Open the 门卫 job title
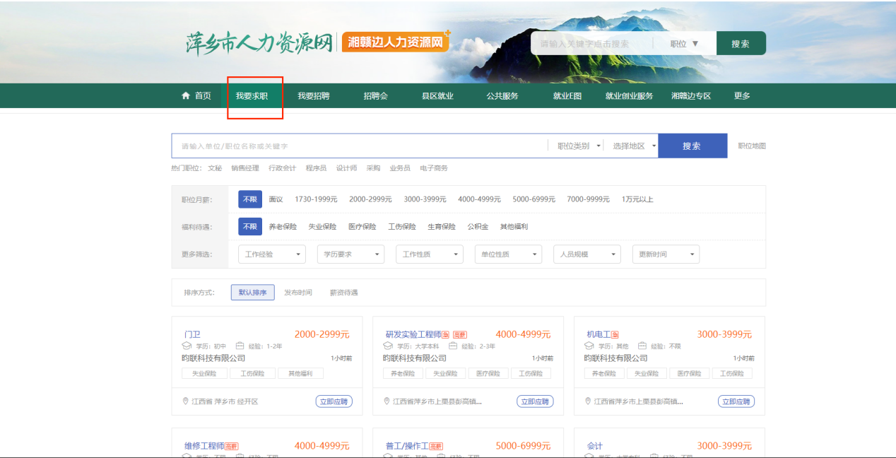896x458 pixels. (x=192, y=334)
